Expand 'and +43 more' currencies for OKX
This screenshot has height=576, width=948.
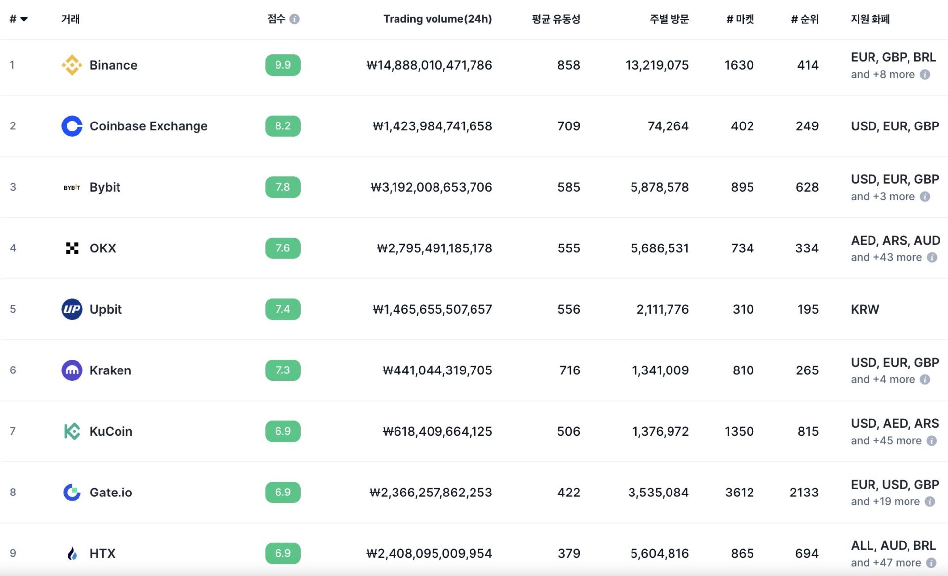tap(886, 257)
